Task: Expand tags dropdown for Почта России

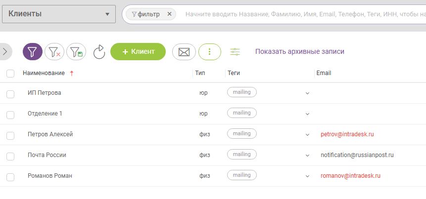Action: 307,156
